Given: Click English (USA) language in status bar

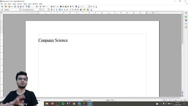Looking at the screenshot, I should coord(87,100).
